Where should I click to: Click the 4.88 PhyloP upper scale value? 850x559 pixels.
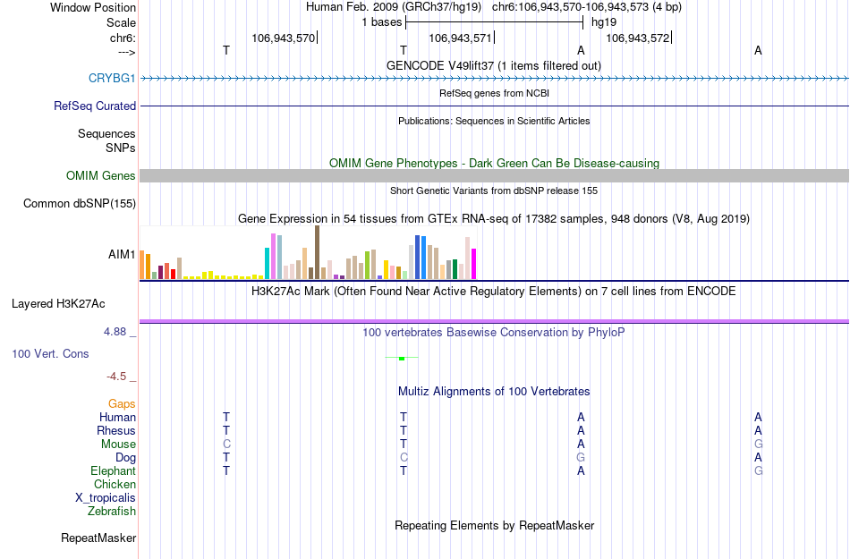(x=115, y=332)
